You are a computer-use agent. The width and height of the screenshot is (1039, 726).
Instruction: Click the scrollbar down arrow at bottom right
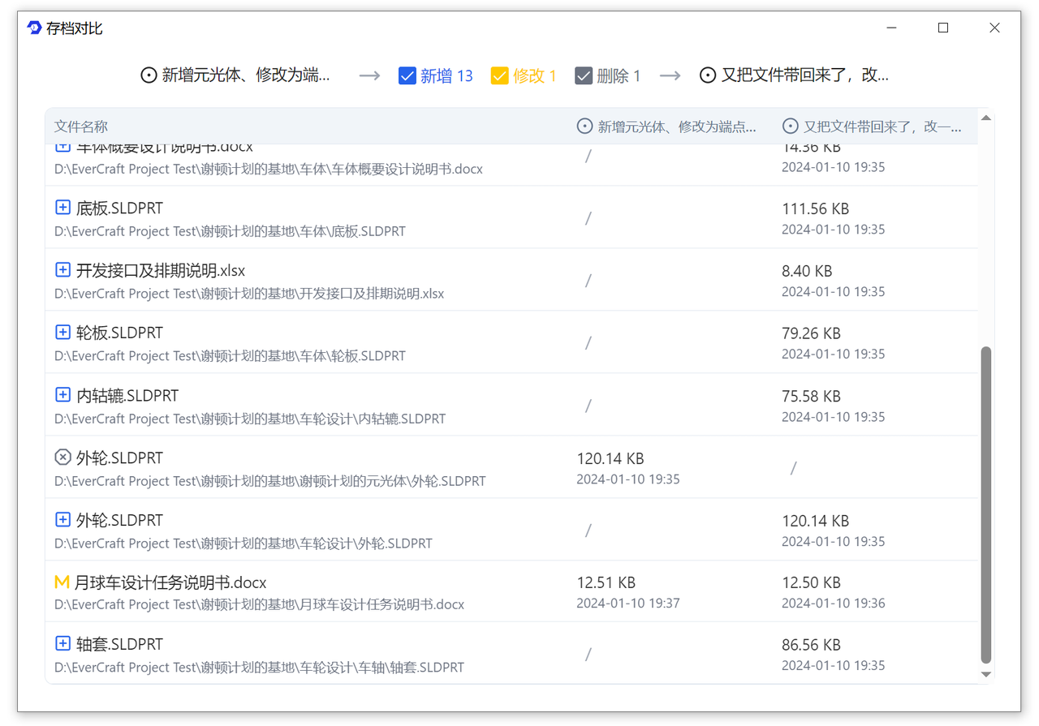(985, 674)
